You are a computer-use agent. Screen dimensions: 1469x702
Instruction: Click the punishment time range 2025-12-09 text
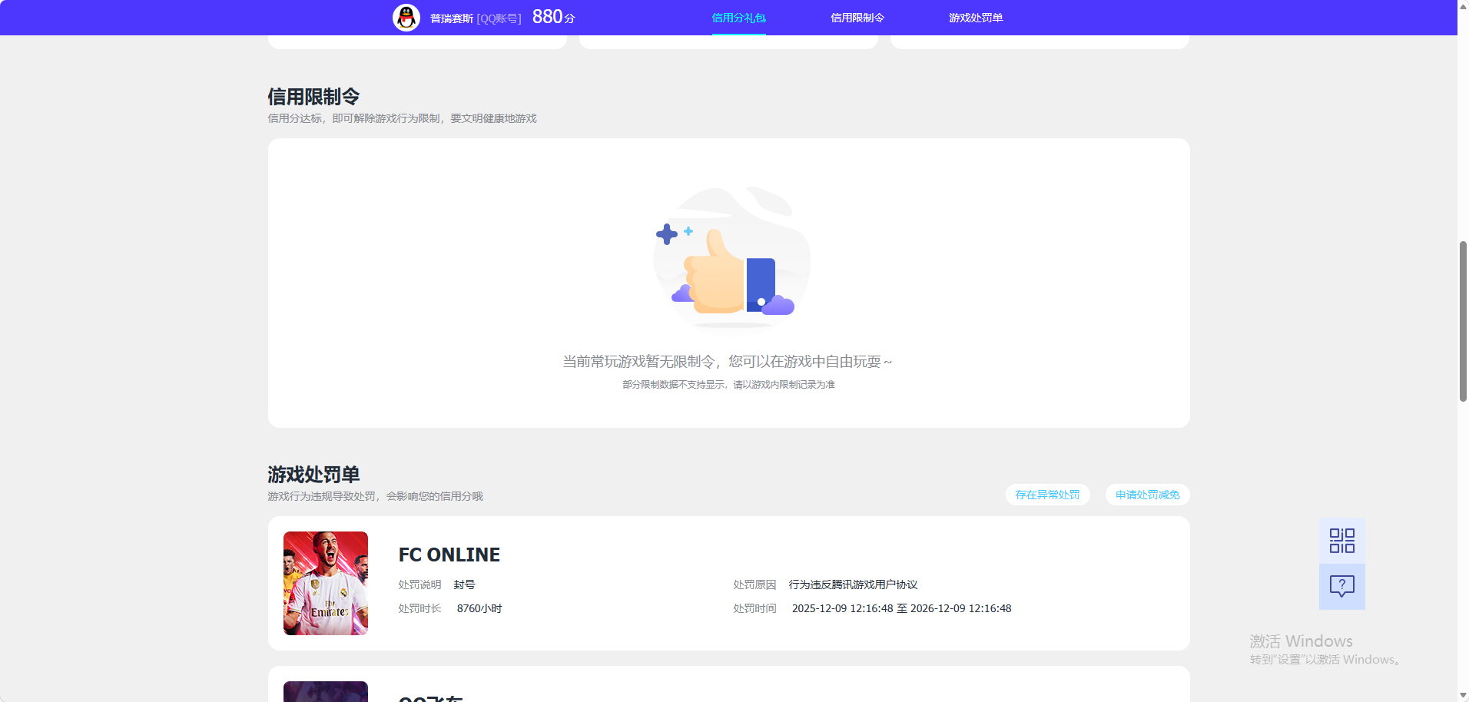(902, 608)
